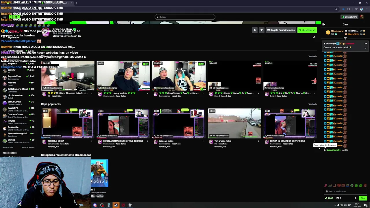Click Mostrar Menos in sidebar
The width and height of the screenshot is (370, 208).
pyautogui.click(x=28, y=147)
